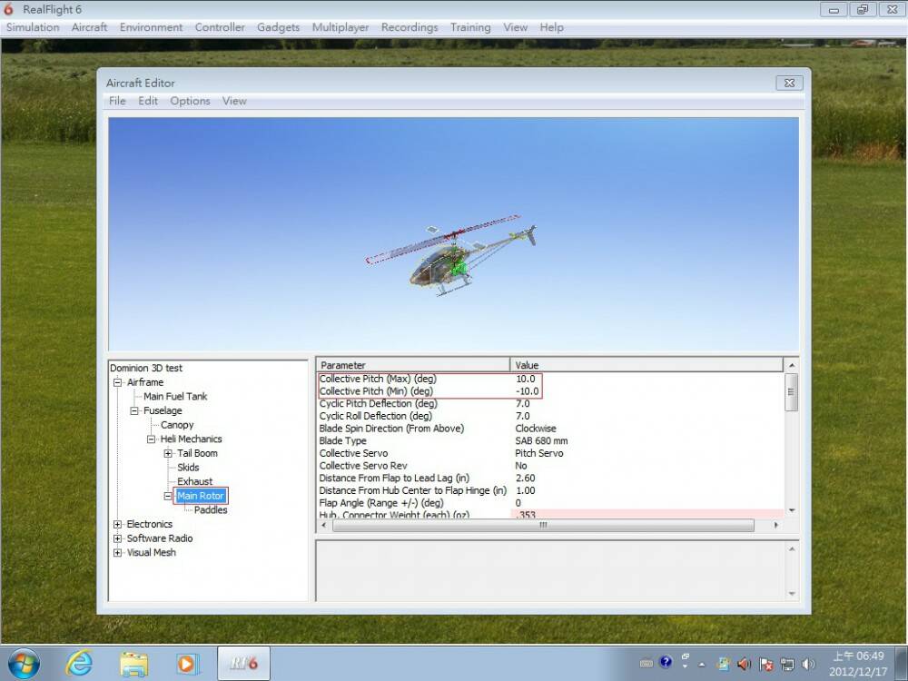Screen dimensions: 908x681
Task: Show hidden tray icons arrow
Action: [x=702, y=665]
